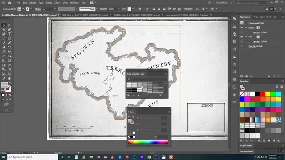Select the Selection tool in toolbox
The height and width of the screenshot is (160, 285).
[x=4, y=25]
